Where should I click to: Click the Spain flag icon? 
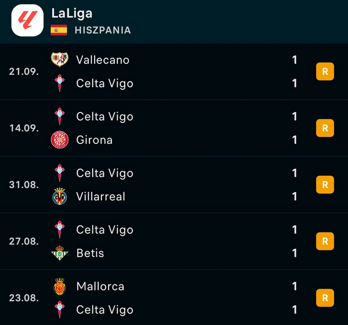(59, 30)
